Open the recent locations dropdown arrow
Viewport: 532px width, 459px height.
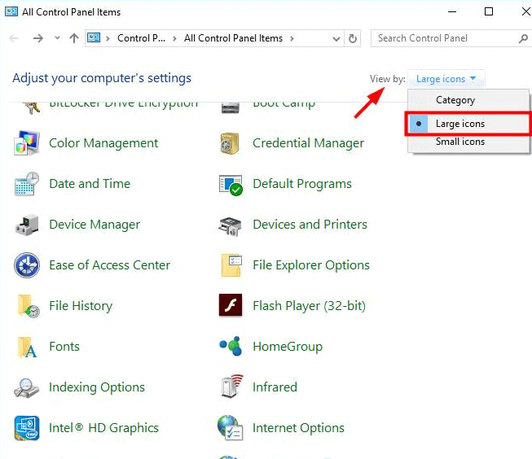[x=57, y=38]
